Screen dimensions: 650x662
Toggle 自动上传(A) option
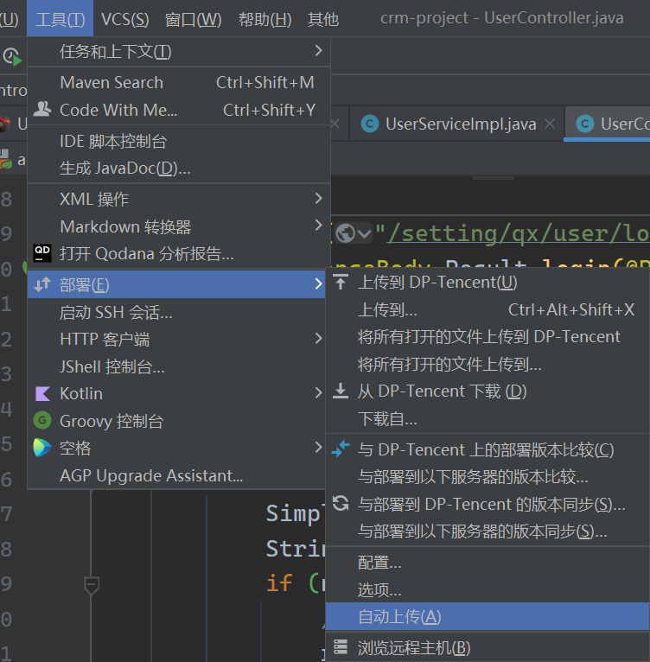pos(487,617)
